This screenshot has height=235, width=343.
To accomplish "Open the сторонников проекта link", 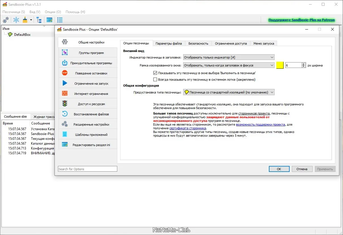I will [x=254, y=113].
